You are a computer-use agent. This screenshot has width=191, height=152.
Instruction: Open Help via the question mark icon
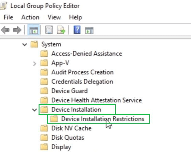(77, 30)
